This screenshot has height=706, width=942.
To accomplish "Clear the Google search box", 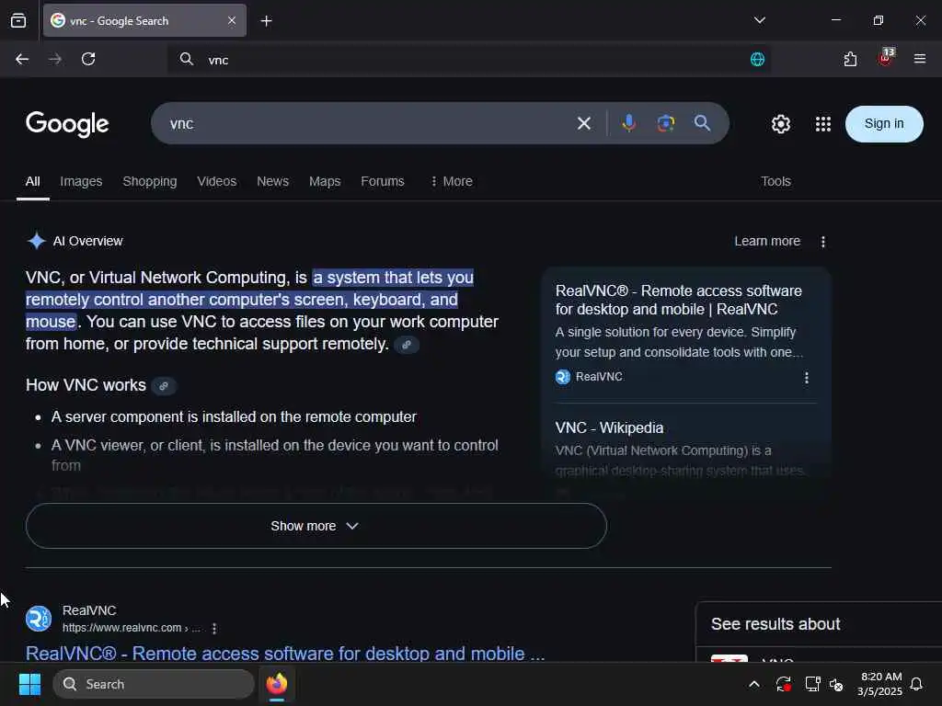I will [583, 124].
